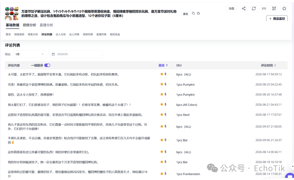Click the review starting 太可爱、太软乎乎了
Screen dimensions: 294x180
[63, 74]
